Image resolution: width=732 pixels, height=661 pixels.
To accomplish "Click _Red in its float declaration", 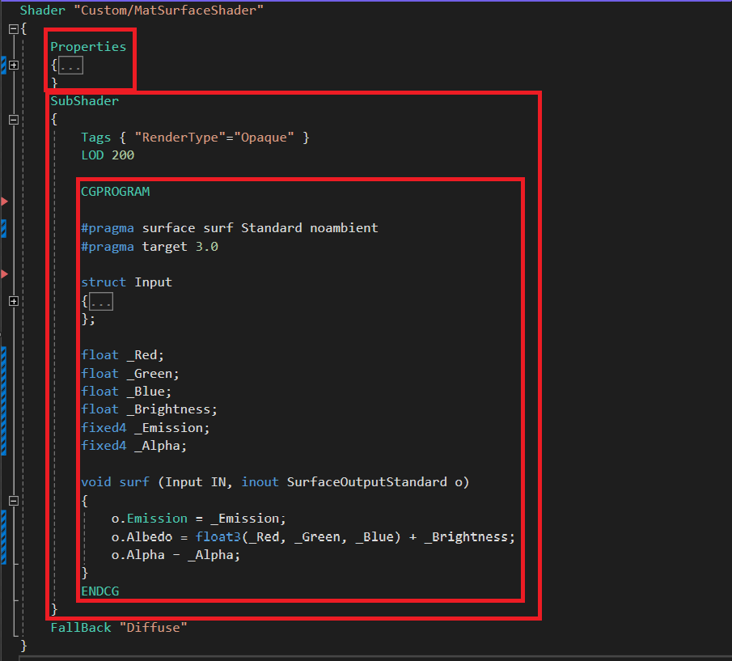I will (142, 355).
